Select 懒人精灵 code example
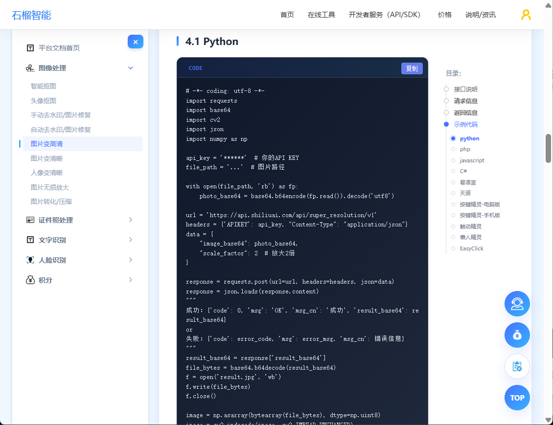This screenshot has width=553, height=425. tap(470, 237)
